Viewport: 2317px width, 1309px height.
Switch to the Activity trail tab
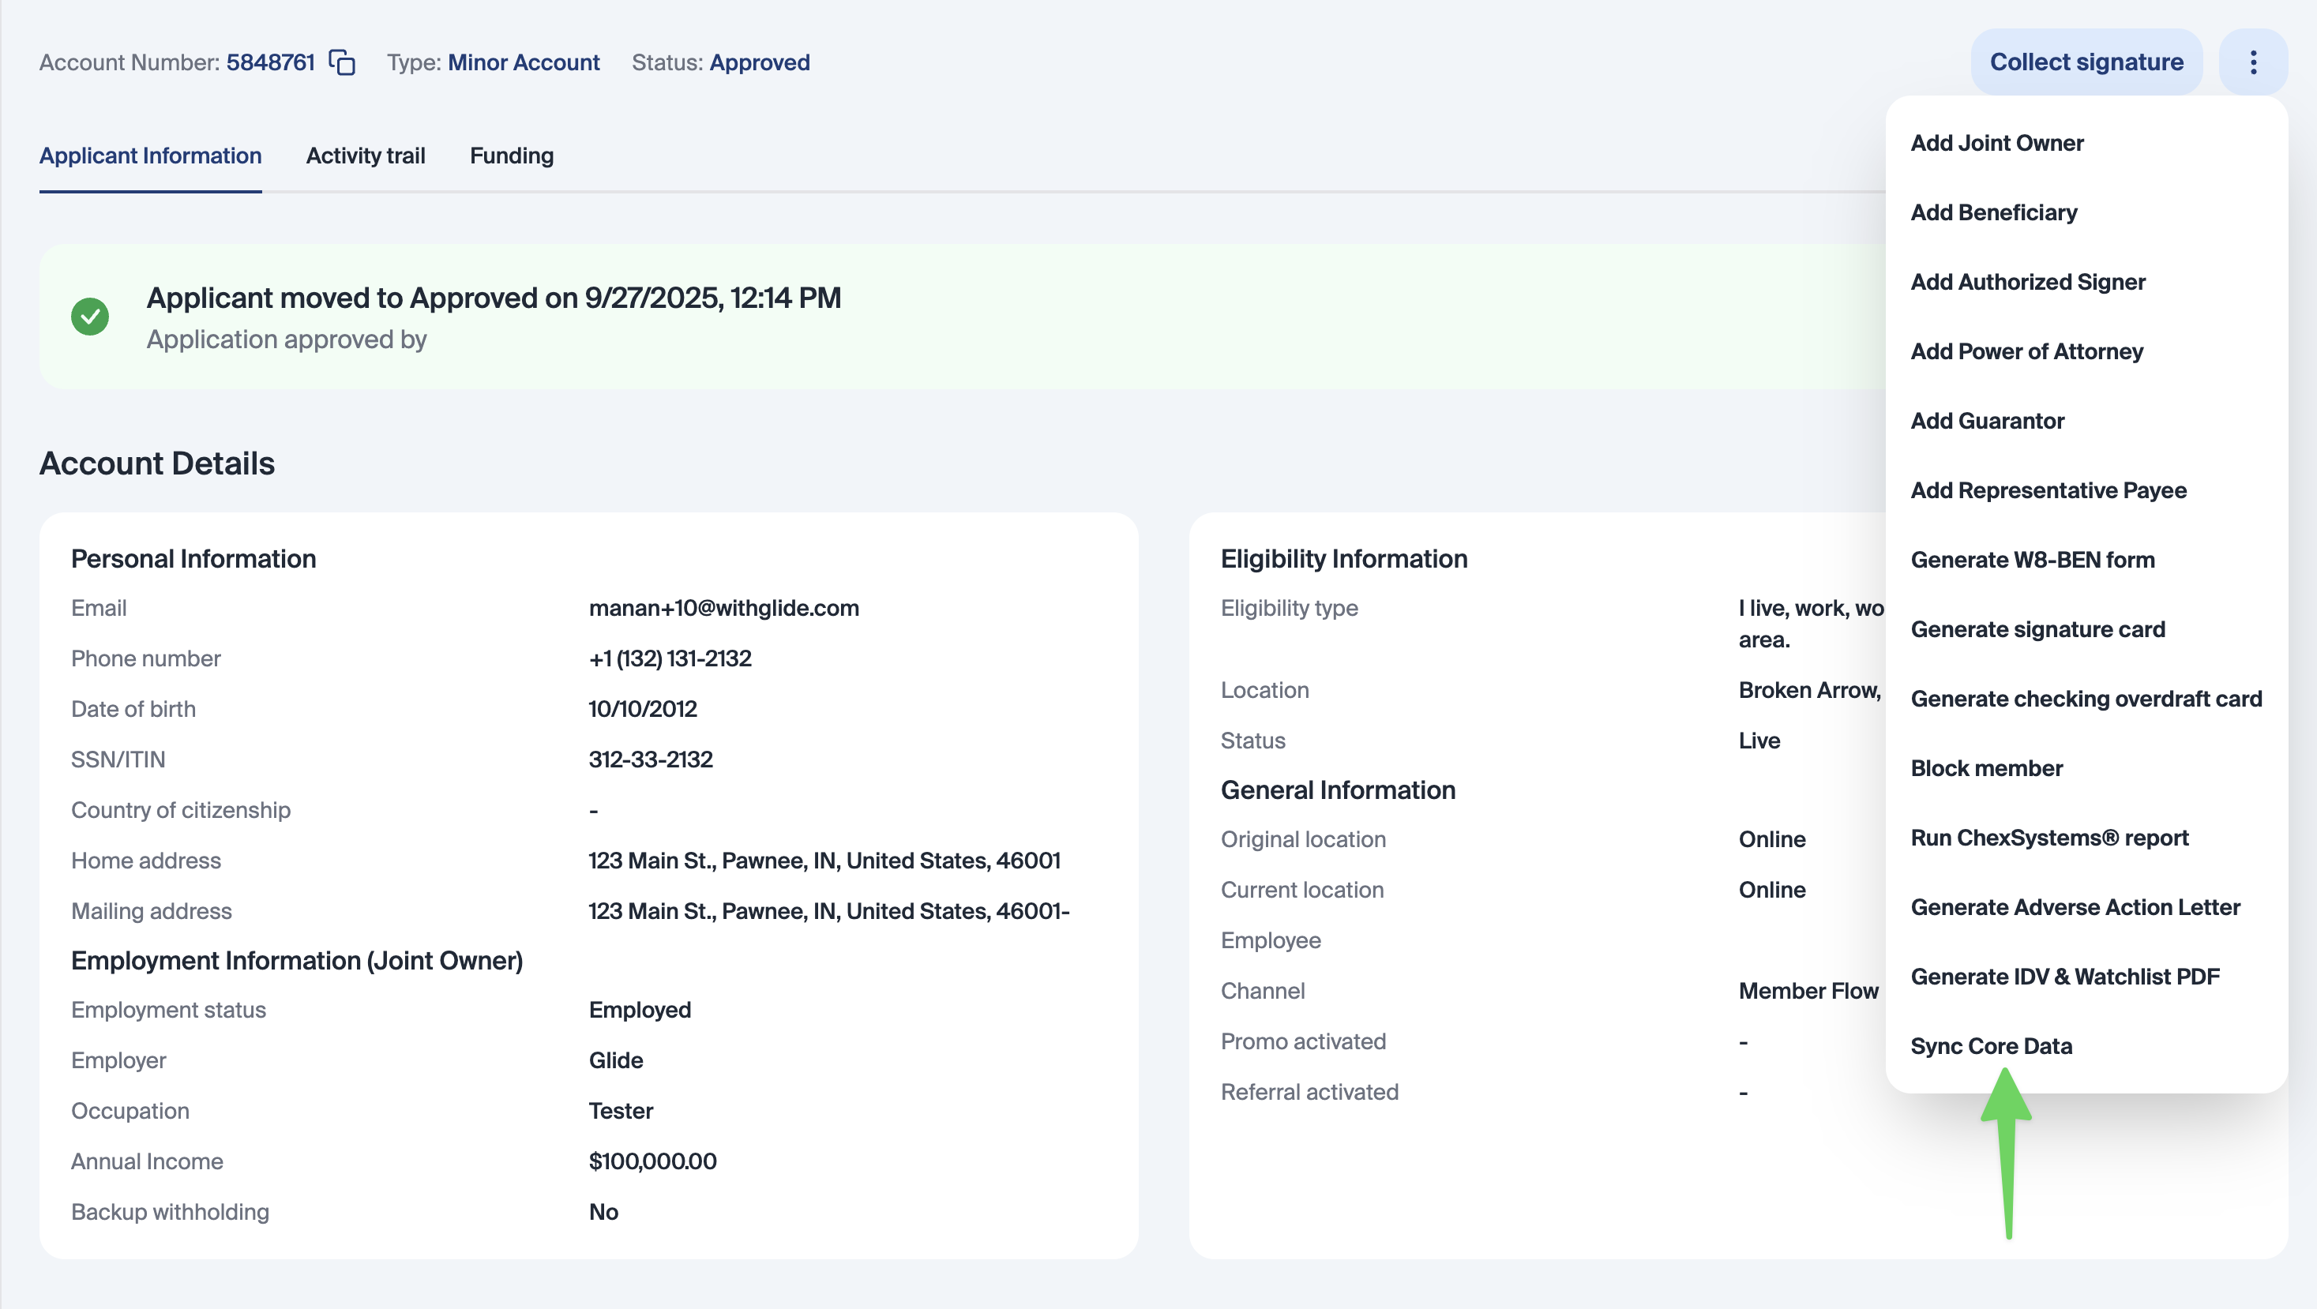coord(365,156)
